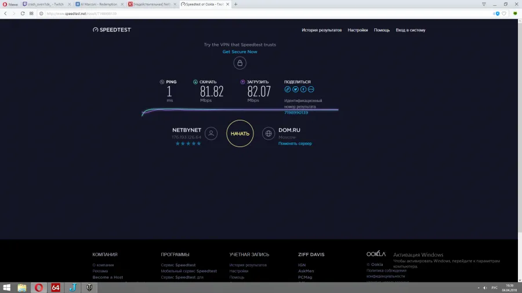
Task: Open Сервис Speedtest footer link
Action: [x=178, y=265]
